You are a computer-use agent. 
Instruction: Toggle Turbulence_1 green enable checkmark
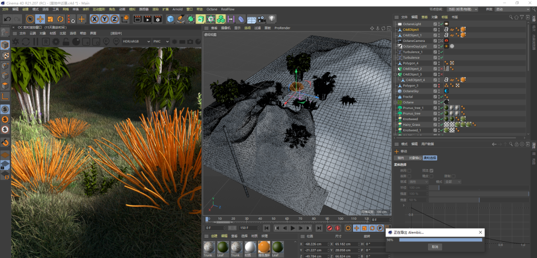pyautogui.click(x=442, y=52)
